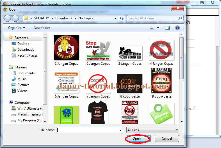The image size is (221, 148).
Task: Toggle the preview pane icon
Action: [167, 28]
